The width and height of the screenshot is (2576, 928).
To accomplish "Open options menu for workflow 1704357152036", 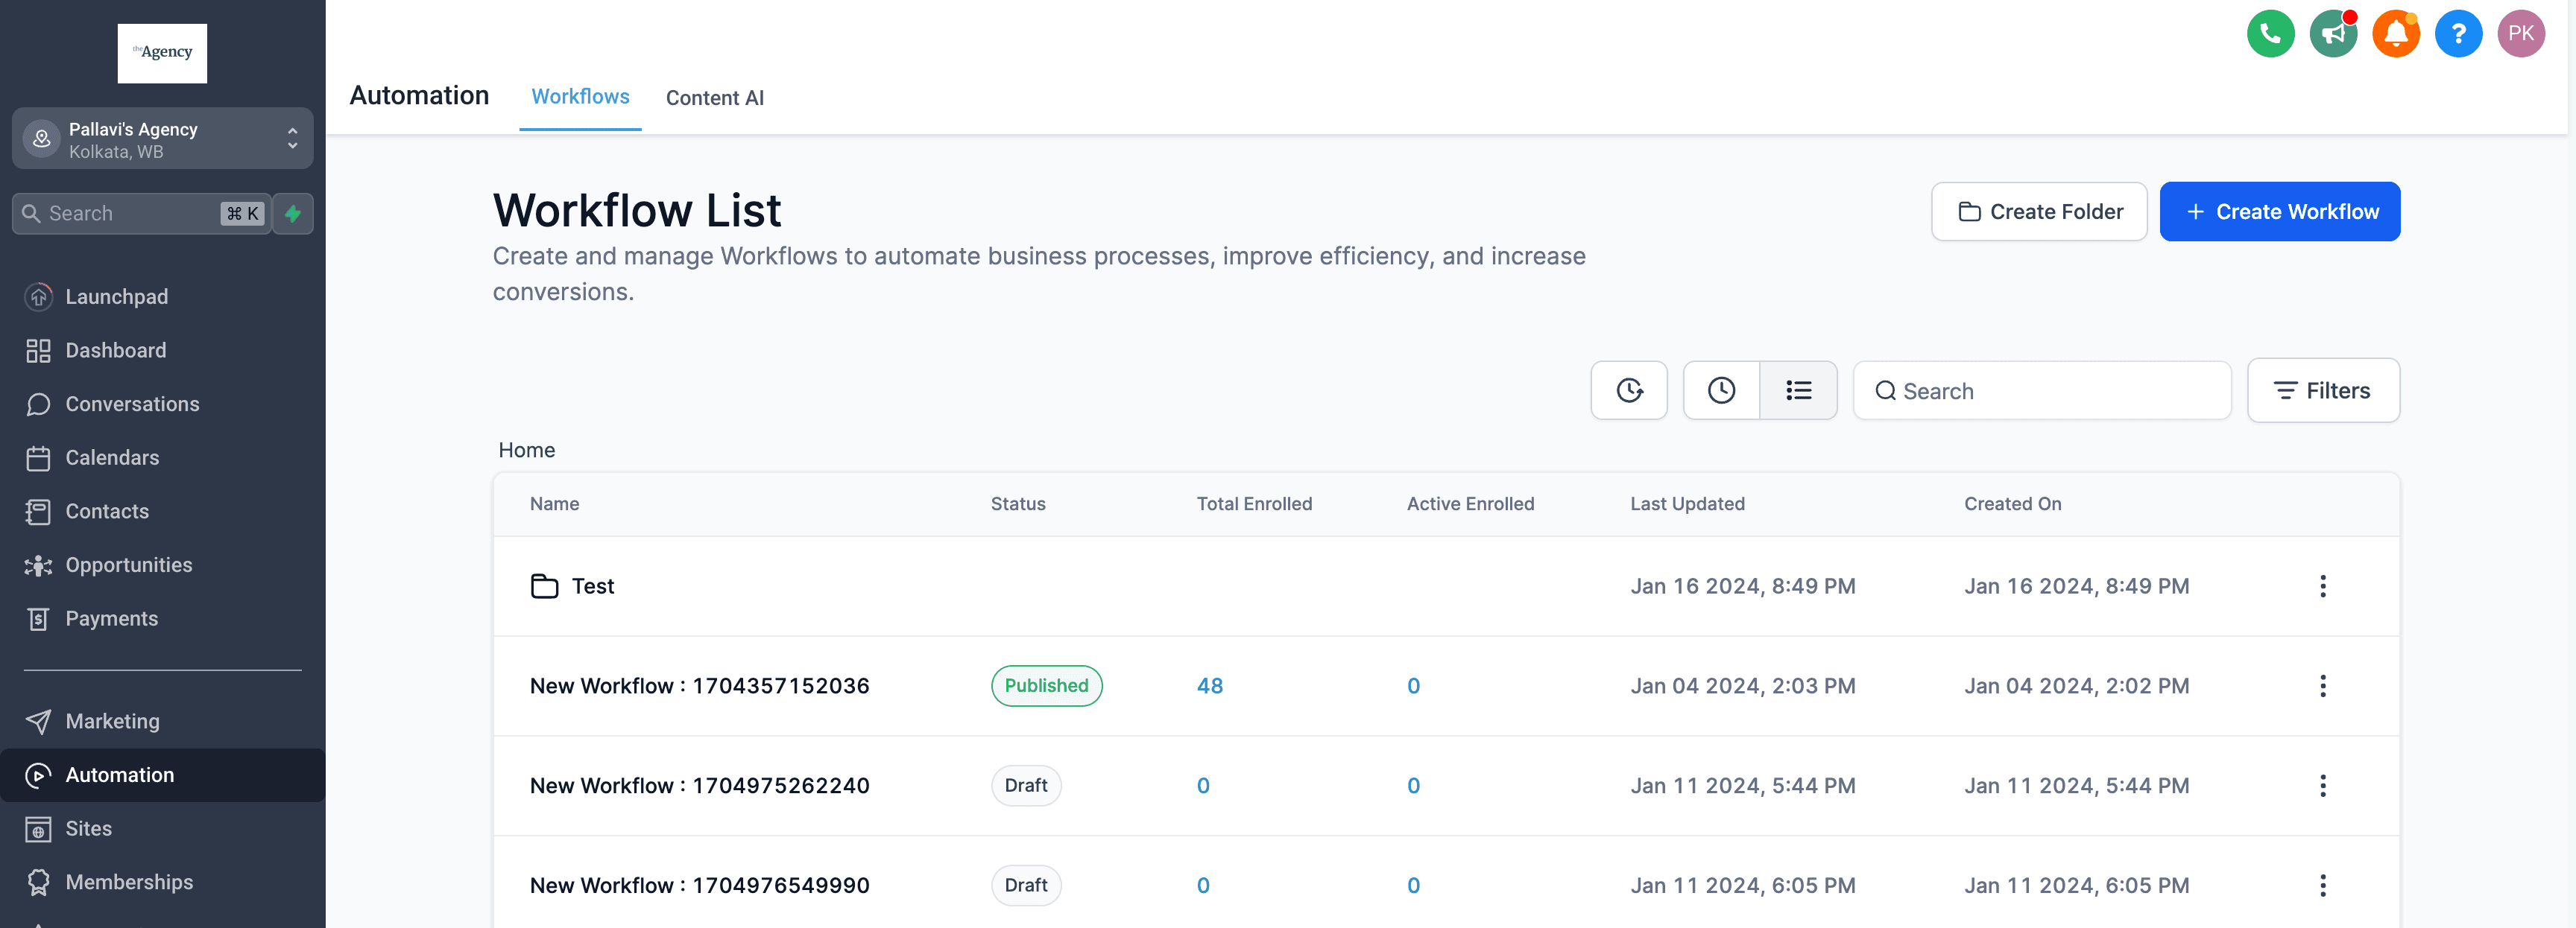I will 2322,686.
